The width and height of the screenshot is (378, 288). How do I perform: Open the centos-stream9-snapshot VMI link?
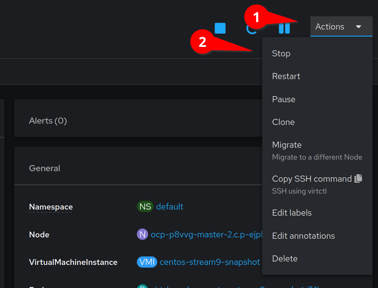coord(210,262)
